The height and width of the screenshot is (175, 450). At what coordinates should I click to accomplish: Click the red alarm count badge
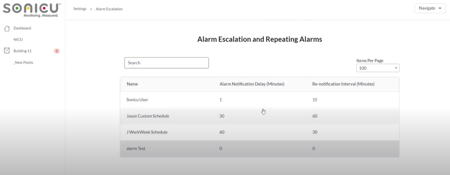coord(56,51)
